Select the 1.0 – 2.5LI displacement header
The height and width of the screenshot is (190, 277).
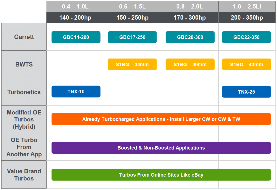tap(247, 6)
